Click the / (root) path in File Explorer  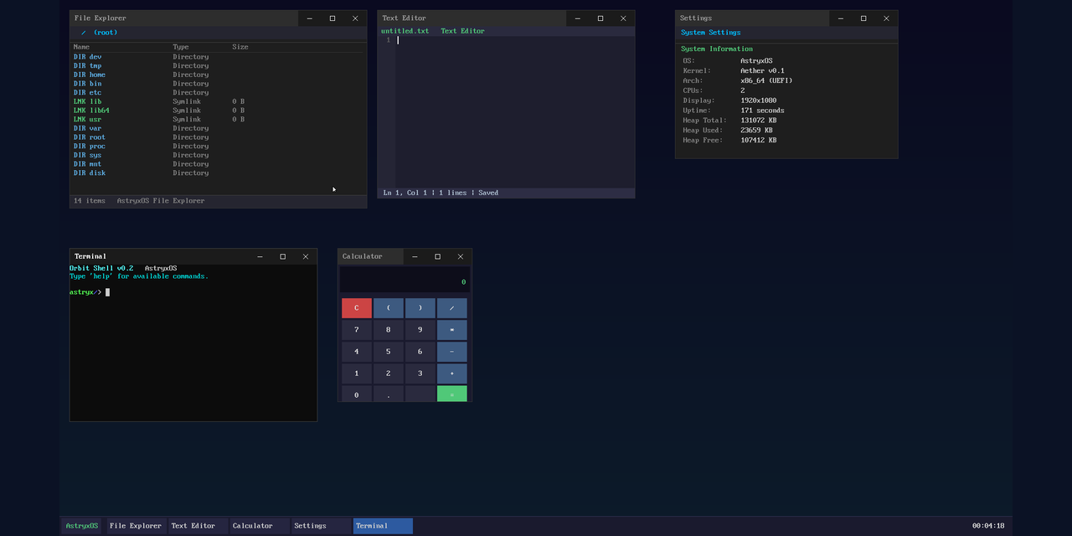100,33
